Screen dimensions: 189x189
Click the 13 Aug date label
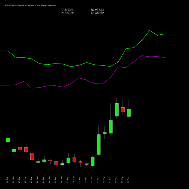pyautogui.click(x=7, y=180)
